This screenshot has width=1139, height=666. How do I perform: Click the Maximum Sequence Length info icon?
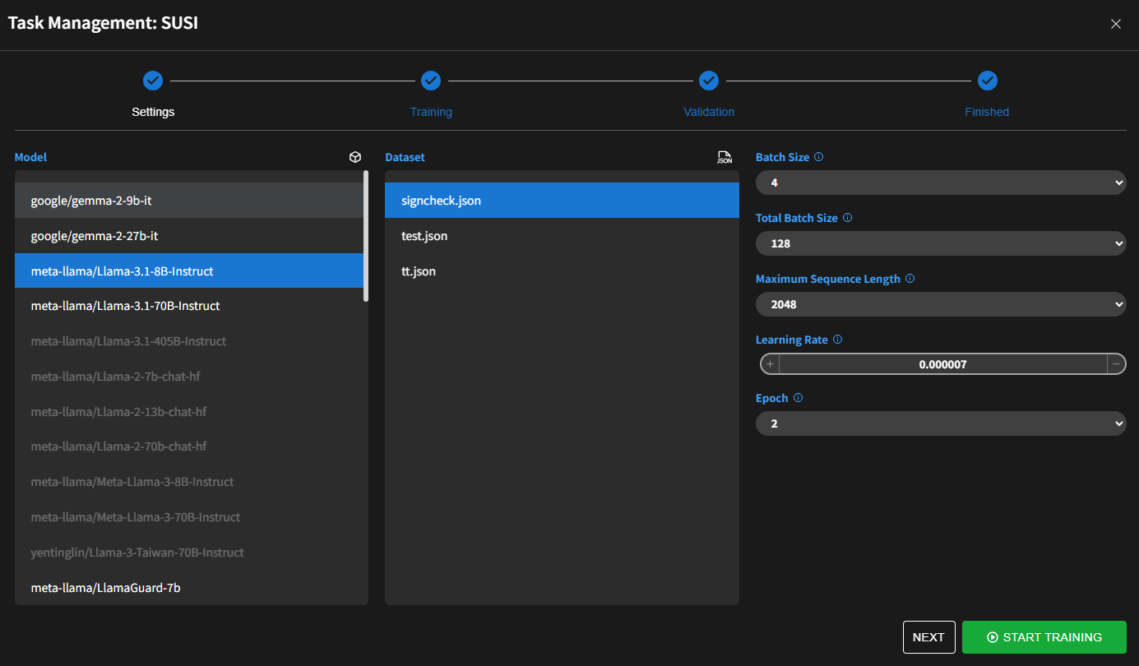pyautogui.click(x=910, y=278)
